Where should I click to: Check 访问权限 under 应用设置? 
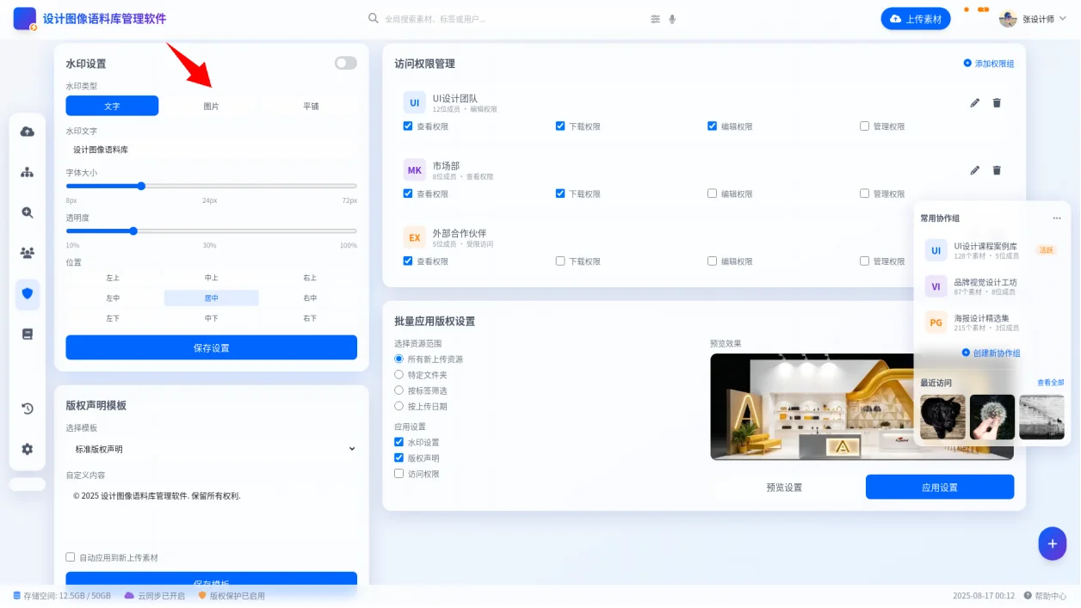coord(399,473)
